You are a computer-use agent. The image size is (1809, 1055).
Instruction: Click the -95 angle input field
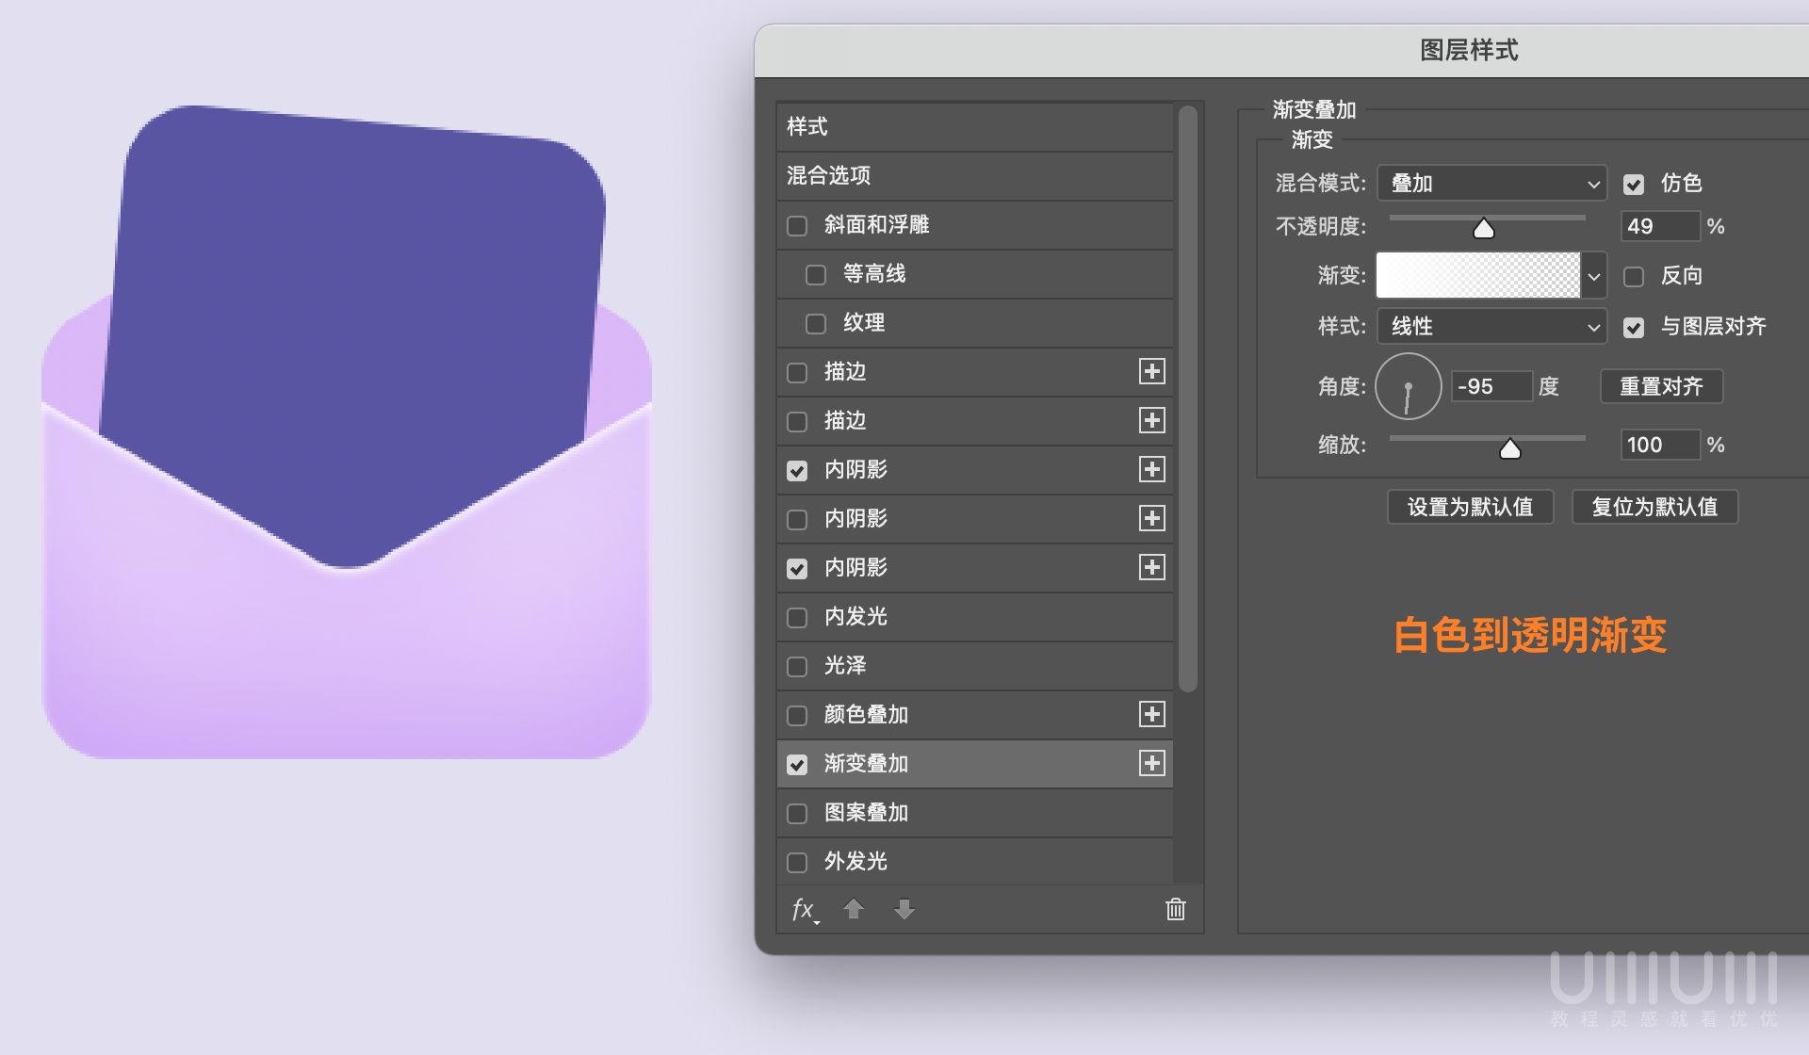click(x=1491, y=386)
